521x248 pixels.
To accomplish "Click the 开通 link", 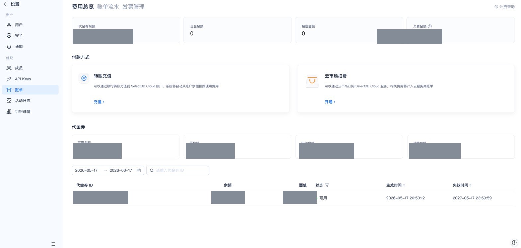I will [330, 102].
